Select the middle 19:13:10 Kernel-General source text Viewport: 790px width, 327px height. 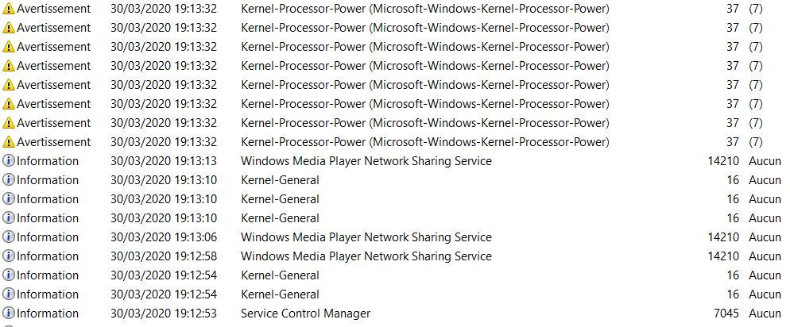click(280, 199)
